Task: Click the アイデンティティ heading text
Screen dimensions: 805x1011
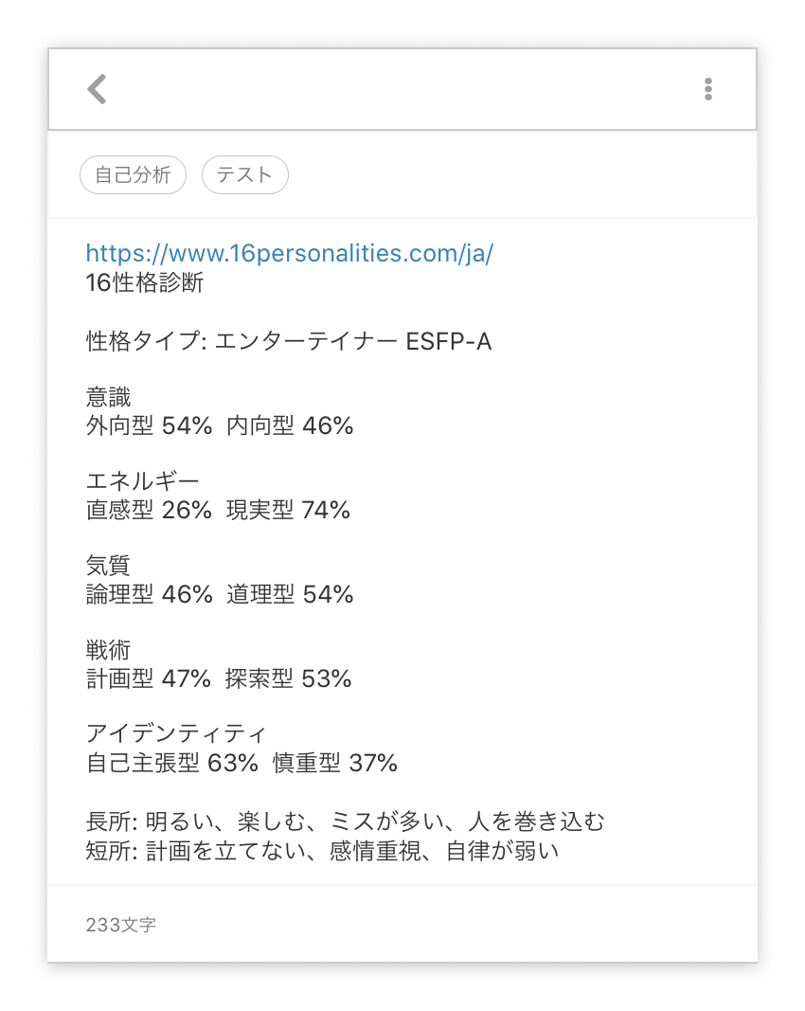Action: click(176, 733)
